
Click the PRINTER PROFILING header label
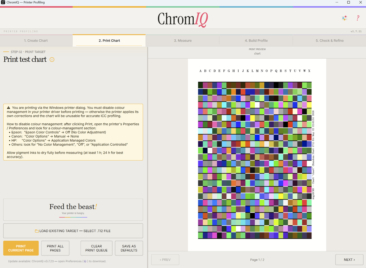pyautogui.click(x=21, y=31)
